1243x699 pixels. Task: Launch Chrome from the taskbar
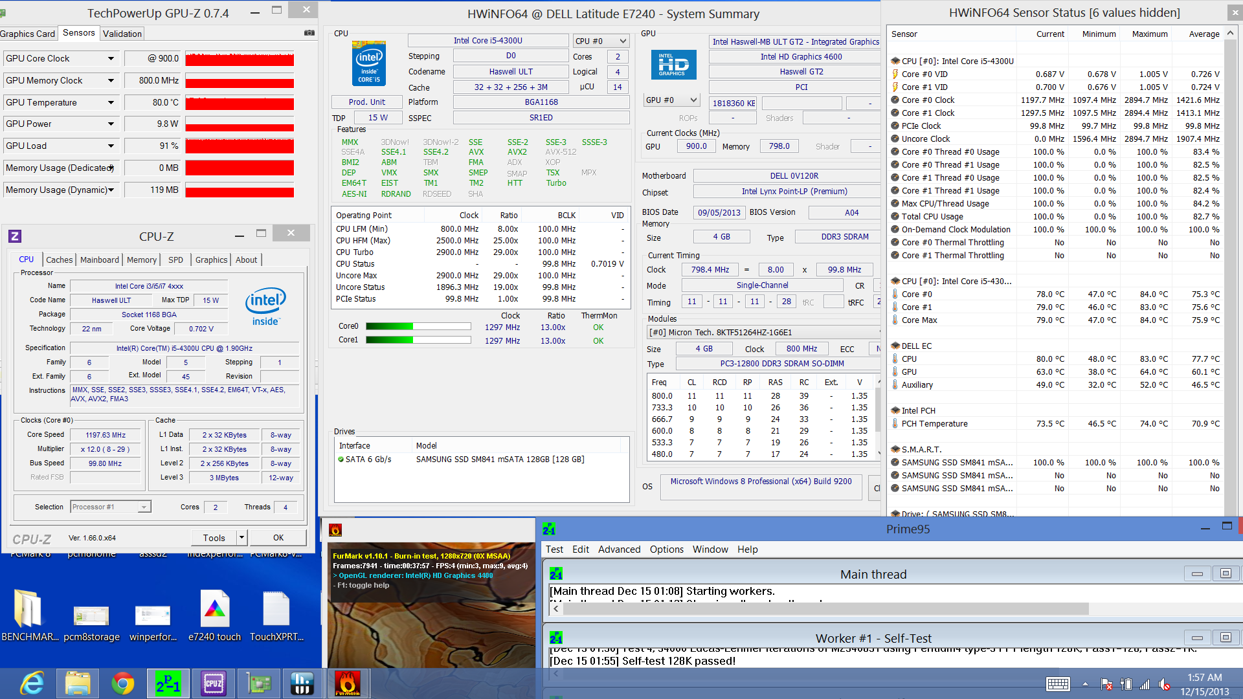[x=123, y=683]
